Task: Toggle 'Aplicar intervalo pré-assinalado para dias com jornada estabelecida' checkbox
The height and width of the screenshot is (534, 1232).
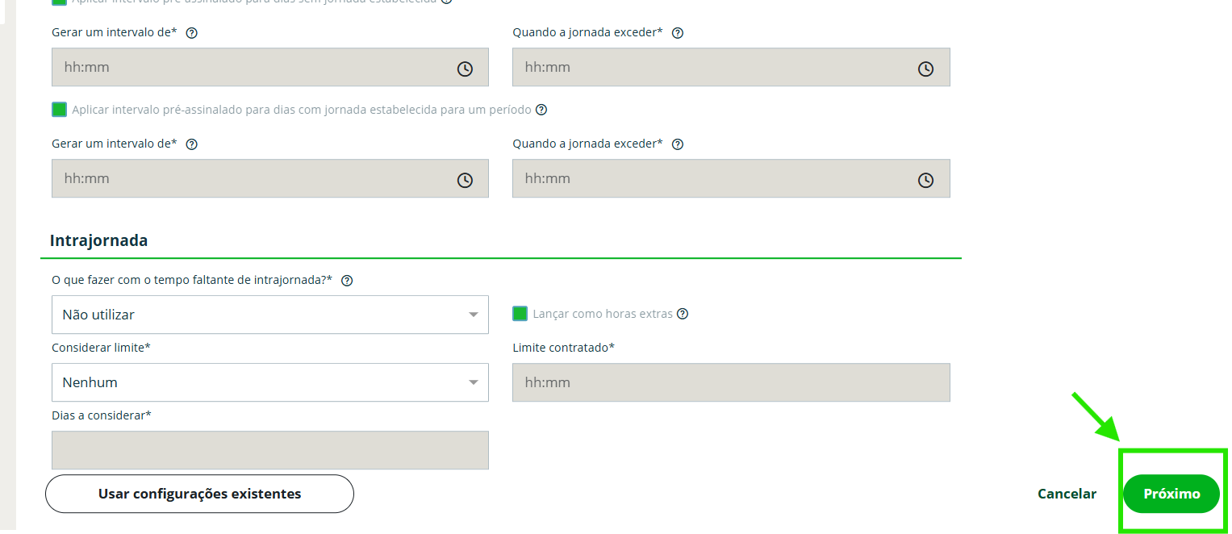Action: pos(59,110)
